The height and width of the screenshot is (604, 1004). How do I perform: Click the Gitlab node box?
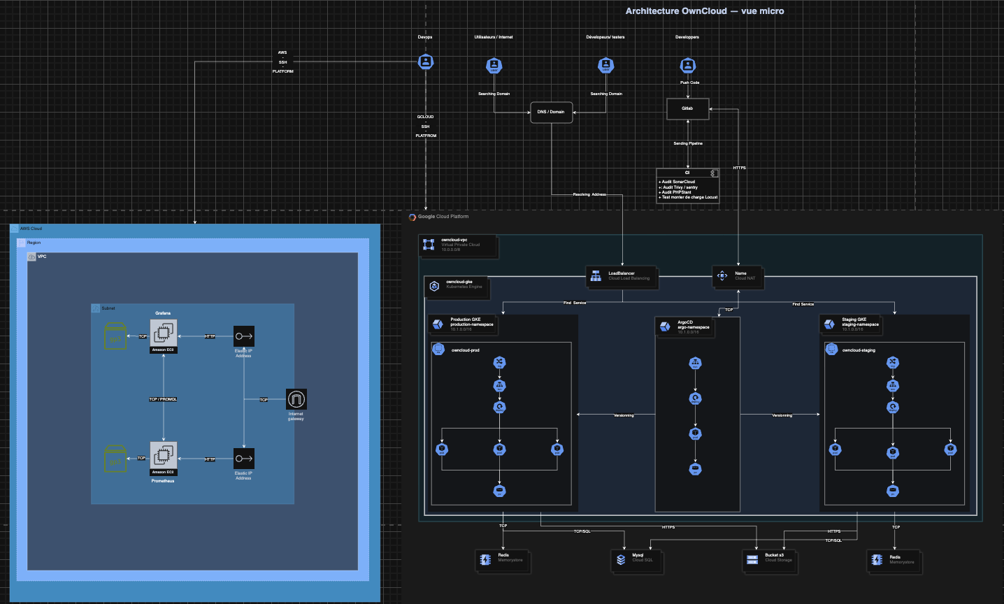687,108
